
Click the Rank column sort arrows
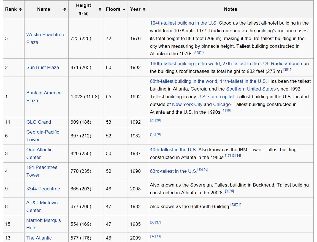tap(20, 9)
